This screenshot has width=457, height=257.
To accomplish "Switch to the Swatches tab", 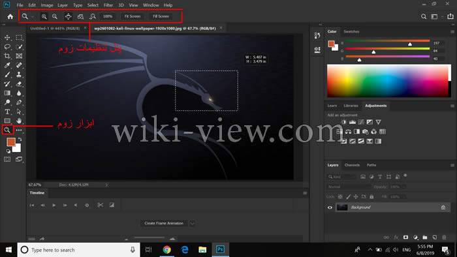I will click(351, 31).
